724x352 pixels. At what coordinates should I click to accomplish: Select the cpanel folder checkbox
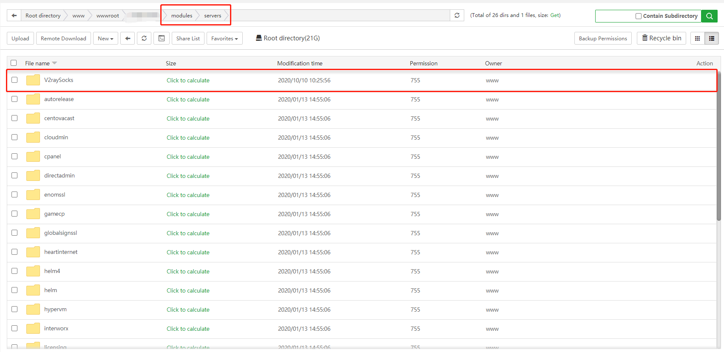[14, 156]
